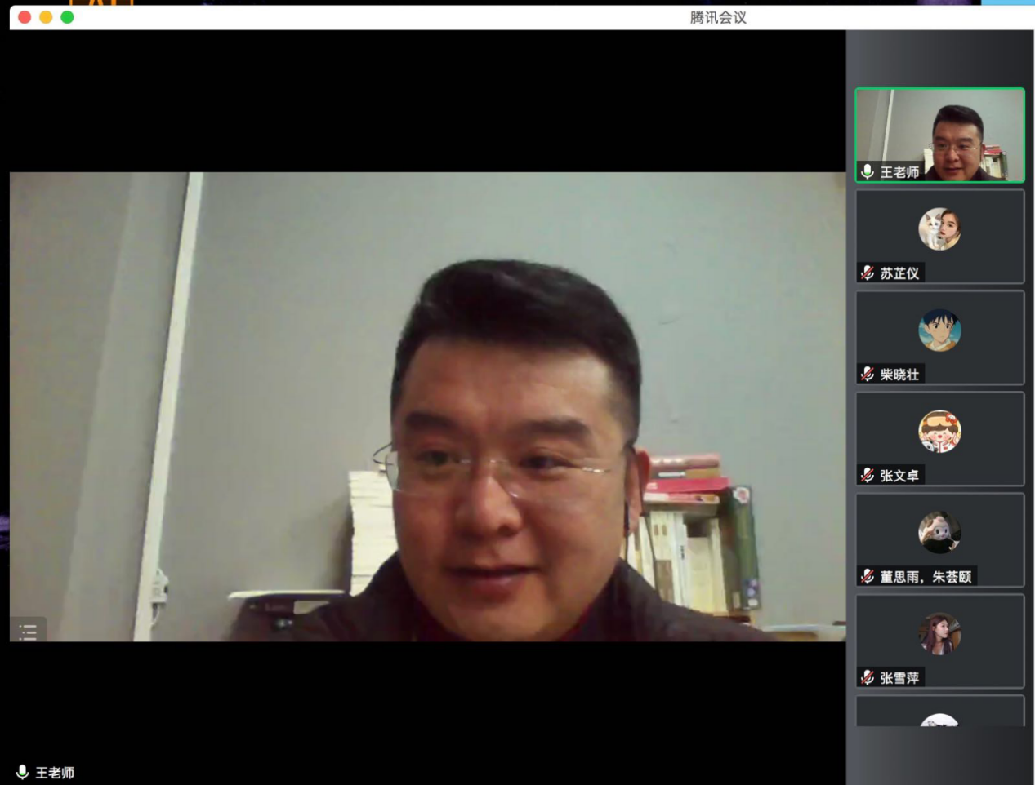This screenshot has height=785, width=1035.
Task: Click the muted microphone icon beside 苏芷仪
Action: coord(868,273)
